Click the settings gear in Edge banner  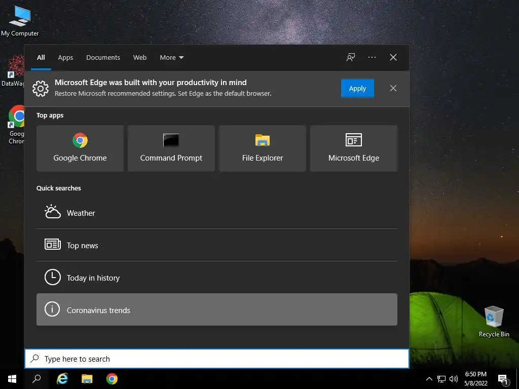41,88
